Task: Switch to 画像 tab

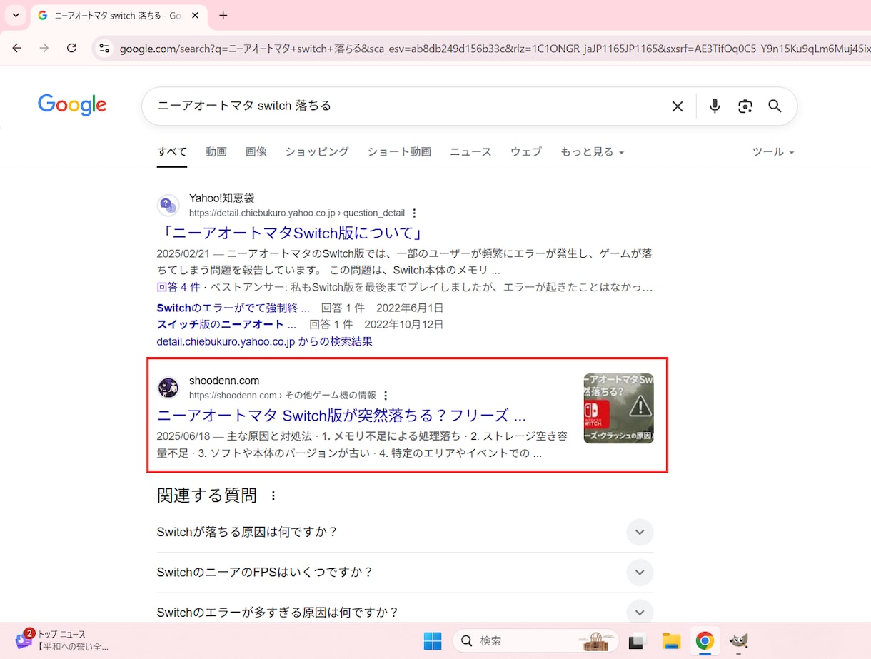Action: [256, 151]
